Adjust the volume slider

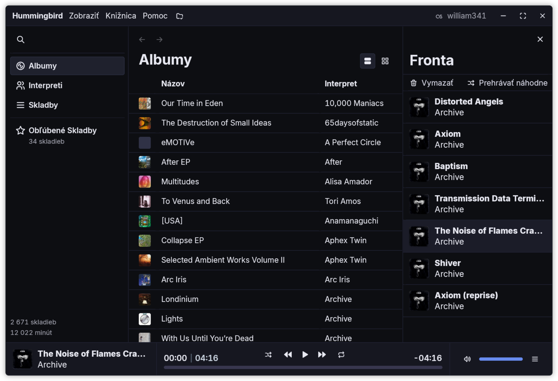tap(501, 359)
